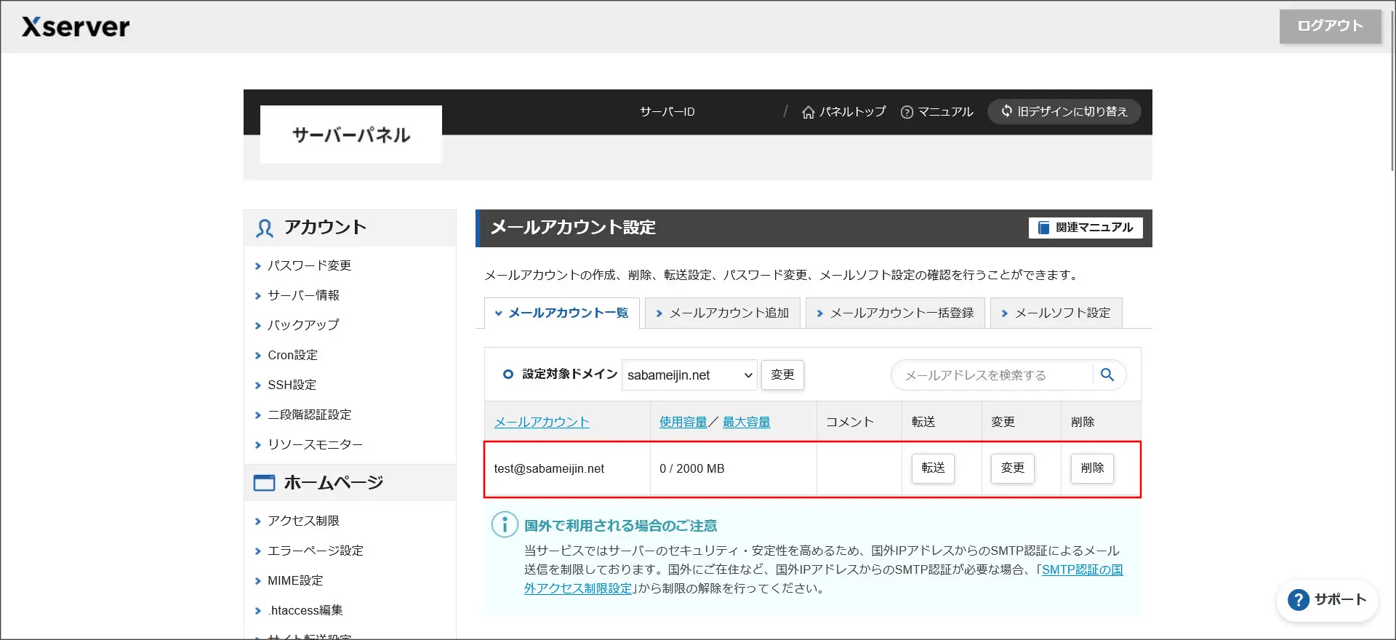
Task: Sort by 使用容量 column header
Action: [683, 422]
